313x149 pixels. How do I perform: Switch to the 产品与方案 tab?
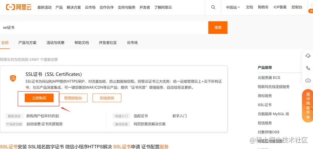point(28,43)
